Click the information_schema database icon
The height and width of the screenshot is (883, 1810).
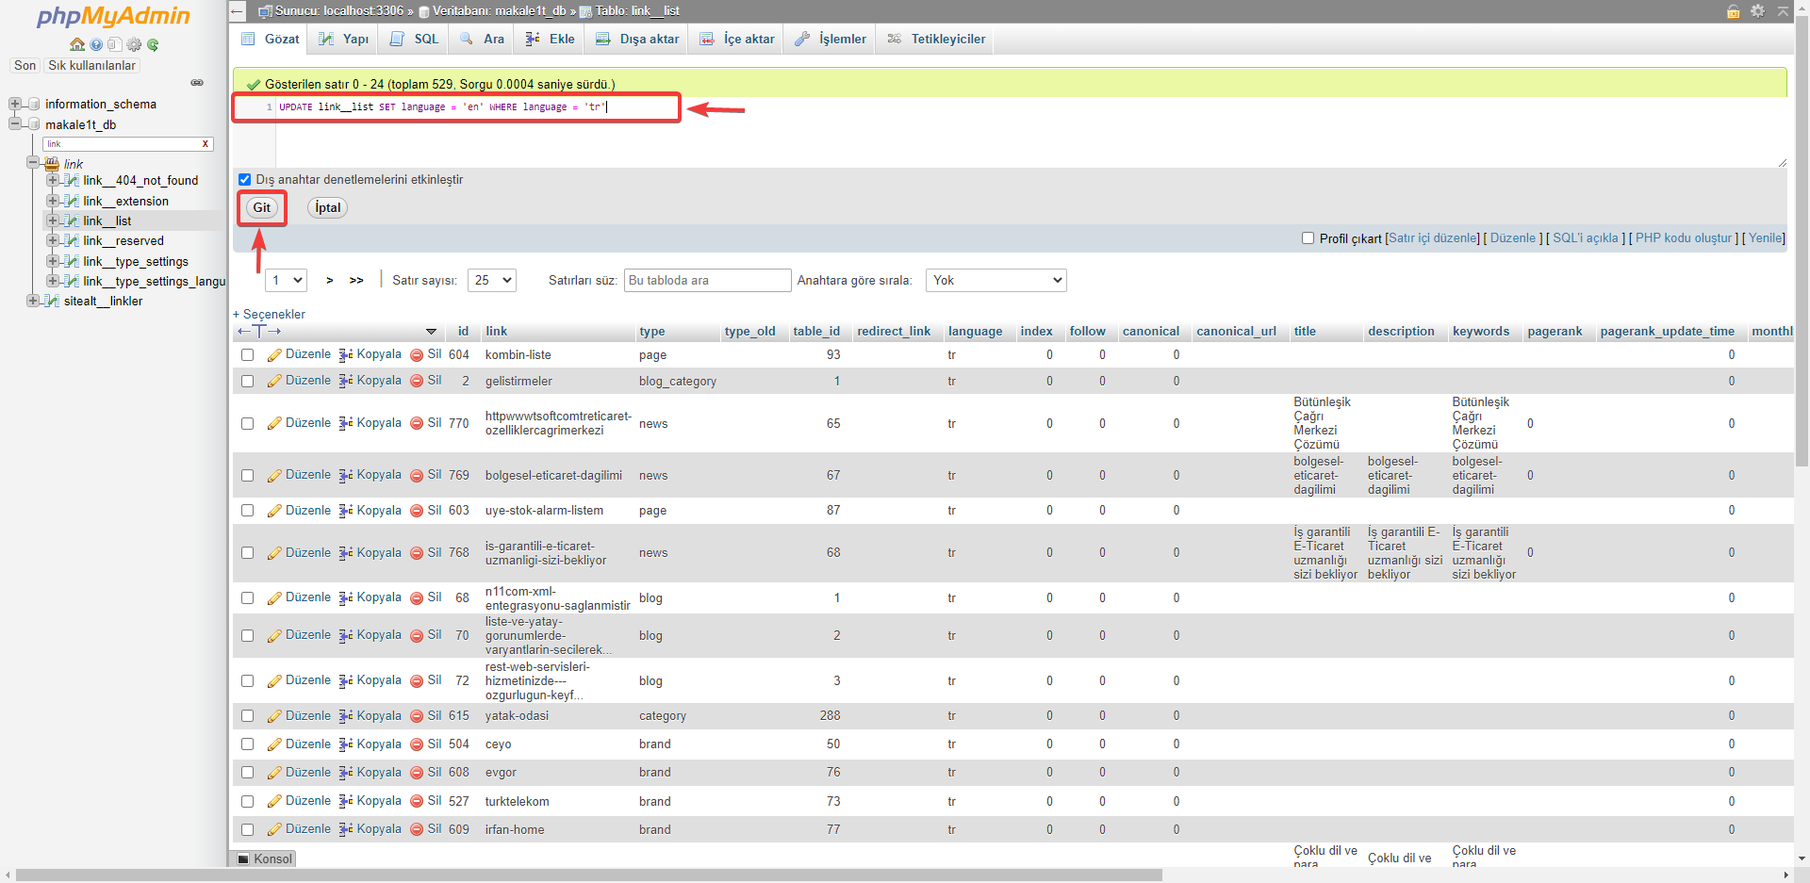(34, 104)
